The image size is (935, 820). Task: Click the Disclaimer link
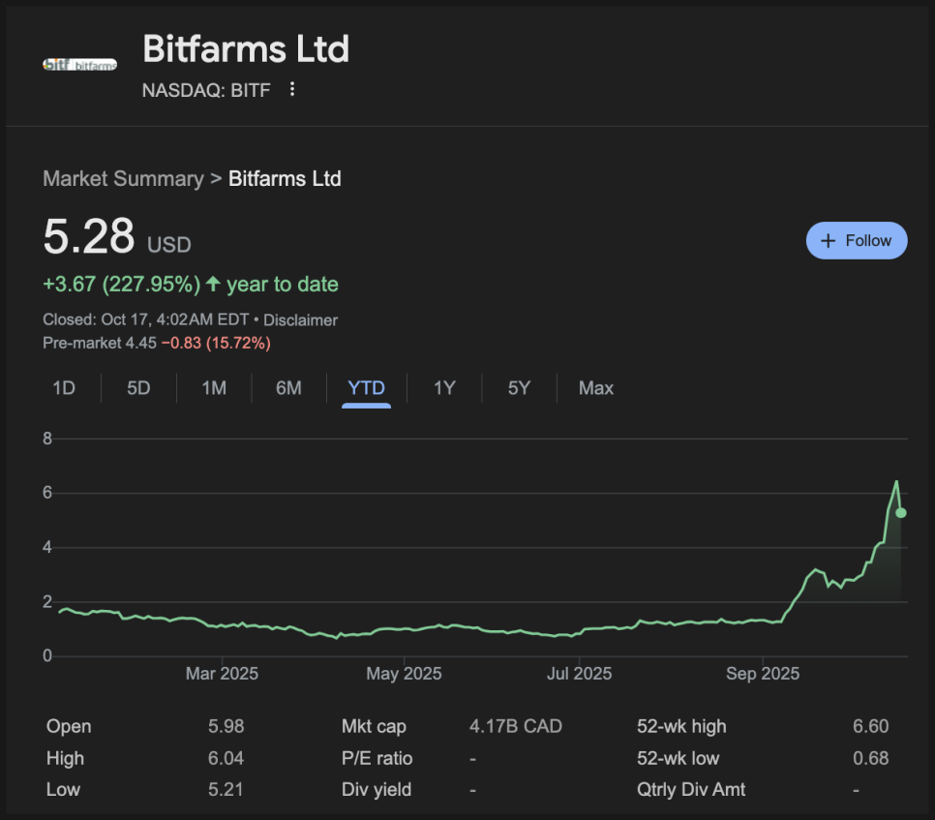click(300, 320)
